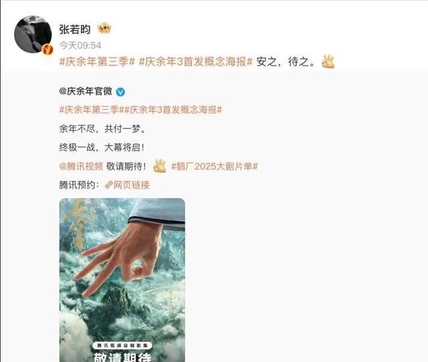Open top hashtag #庆余年第三季#
The image size is (428, 362).
pos(97,62)
